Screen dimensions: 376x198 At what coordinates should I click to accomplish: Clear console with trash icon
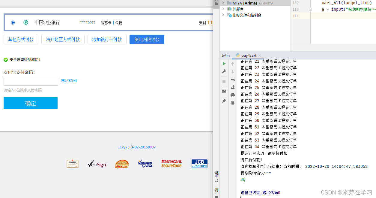click(x=233, y=103)
